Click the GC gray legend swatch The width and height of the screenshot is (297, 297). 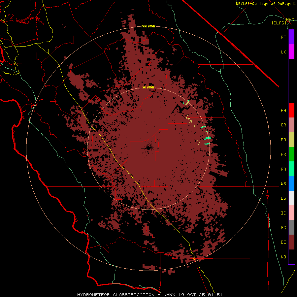point(291,227)
